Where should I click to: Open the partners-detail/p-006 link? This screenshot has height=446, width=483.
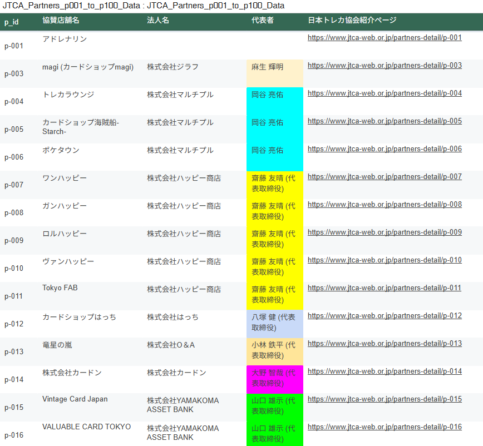(x=385, y=149)
